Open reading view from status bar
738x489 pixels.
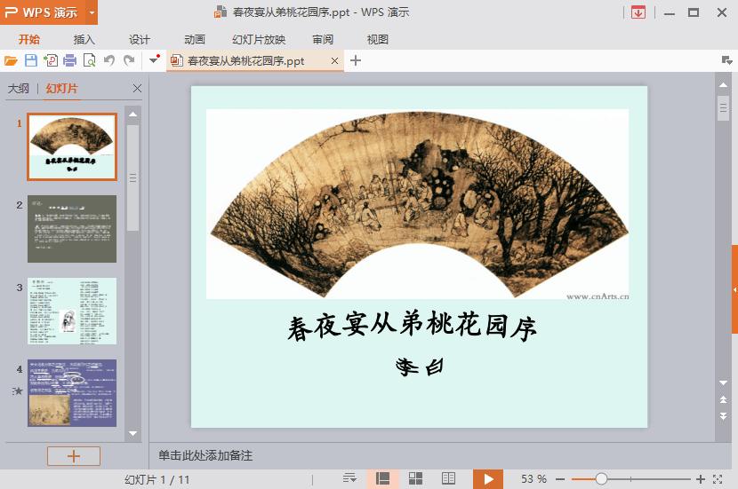tap(449, 478)
